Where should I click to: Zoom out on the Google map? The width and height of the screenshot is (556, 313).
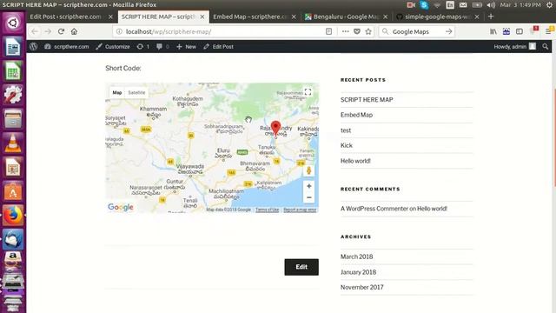tap(309, 197)
